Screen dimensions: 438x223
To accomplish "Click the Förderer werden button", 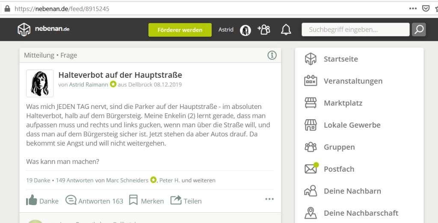I will coord(180,30).
